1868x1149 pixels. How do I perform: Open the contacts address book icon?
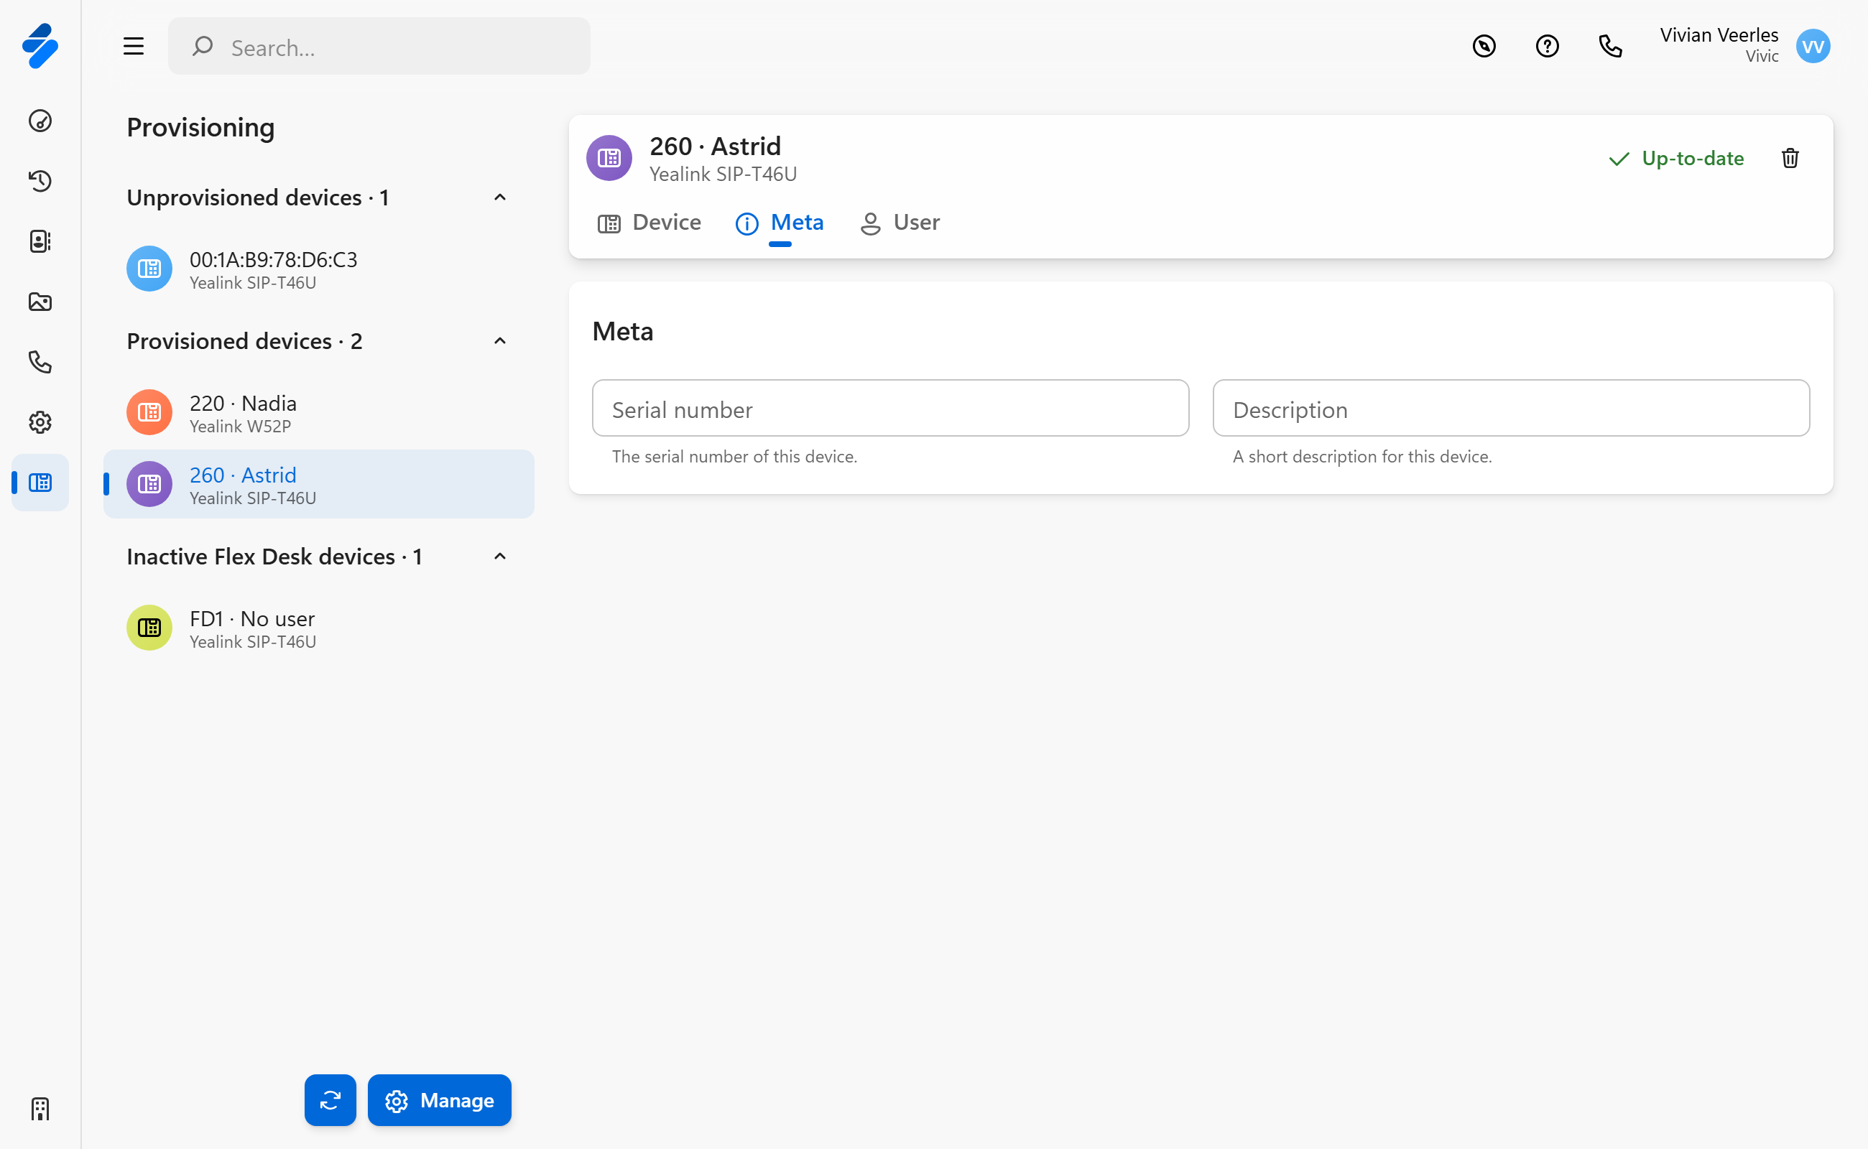40,241
